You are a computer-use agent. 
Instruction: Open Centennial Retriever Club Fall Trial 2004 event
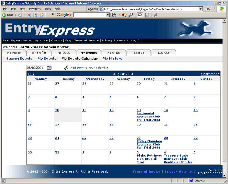click(x=148, y=117)
